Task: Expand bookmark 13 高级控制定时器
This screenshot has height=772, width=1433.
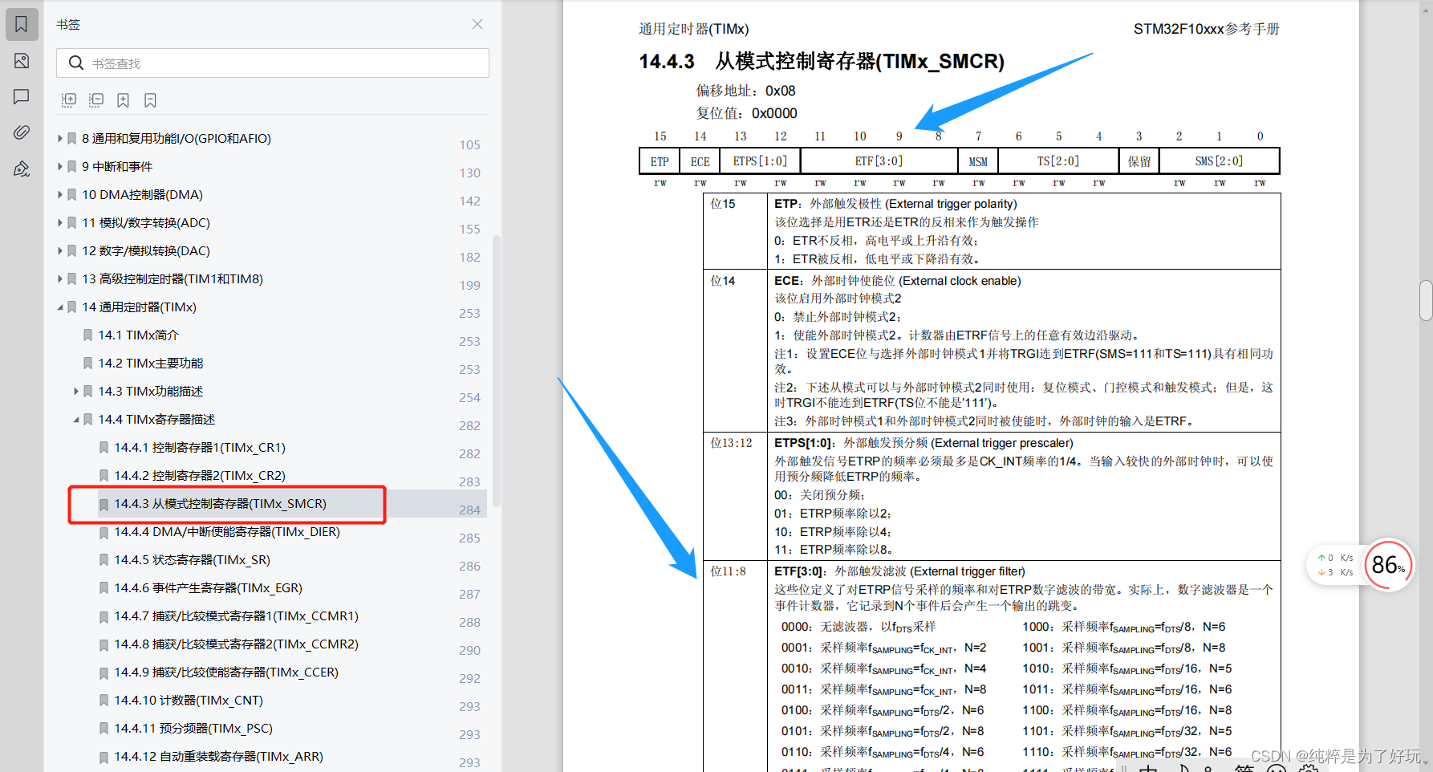Action: (60, 278)
